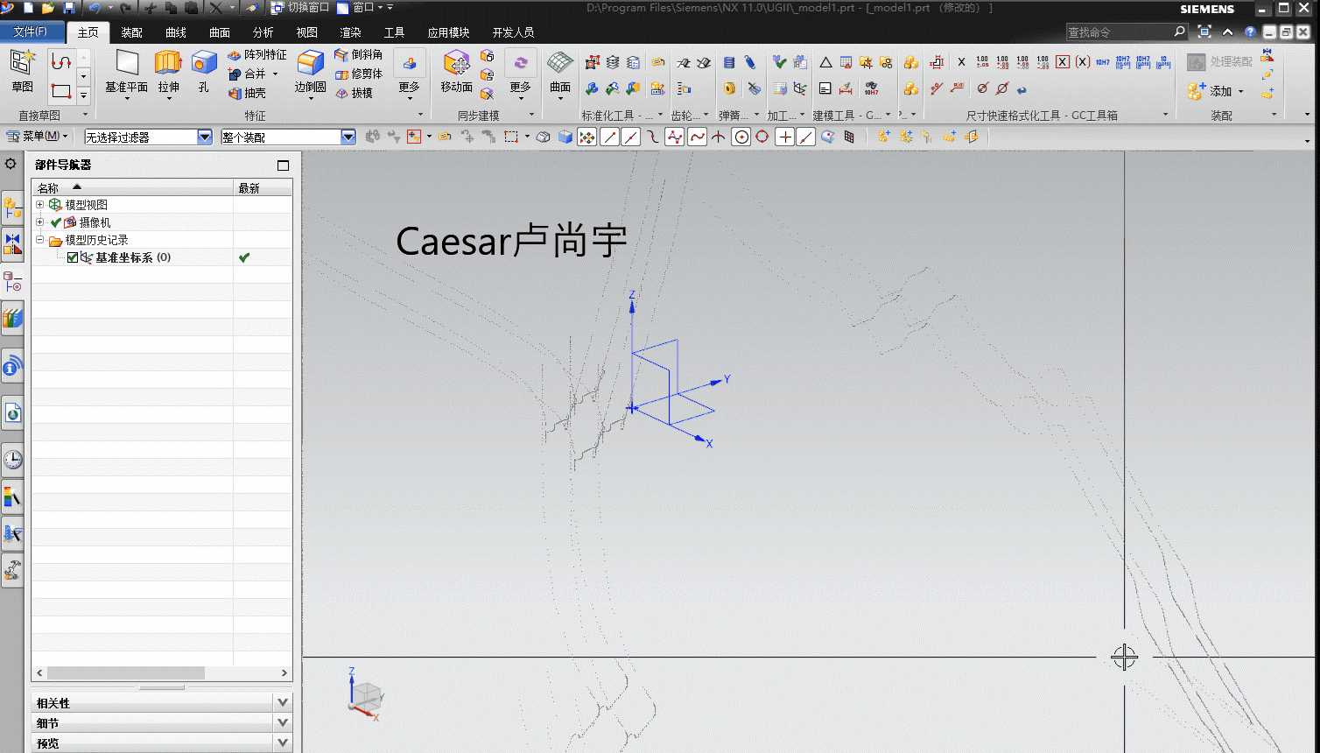Open the Reuse Library sidebar tab
Image resolution: width=1320 pixels, height=753 pixels.
[x=12, y=319]
